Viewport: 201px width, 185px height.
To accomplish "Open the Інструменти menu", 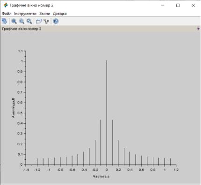I will coord(25,14).
